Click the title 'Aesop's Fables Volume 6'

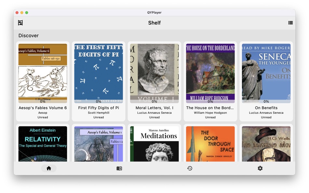43,108
